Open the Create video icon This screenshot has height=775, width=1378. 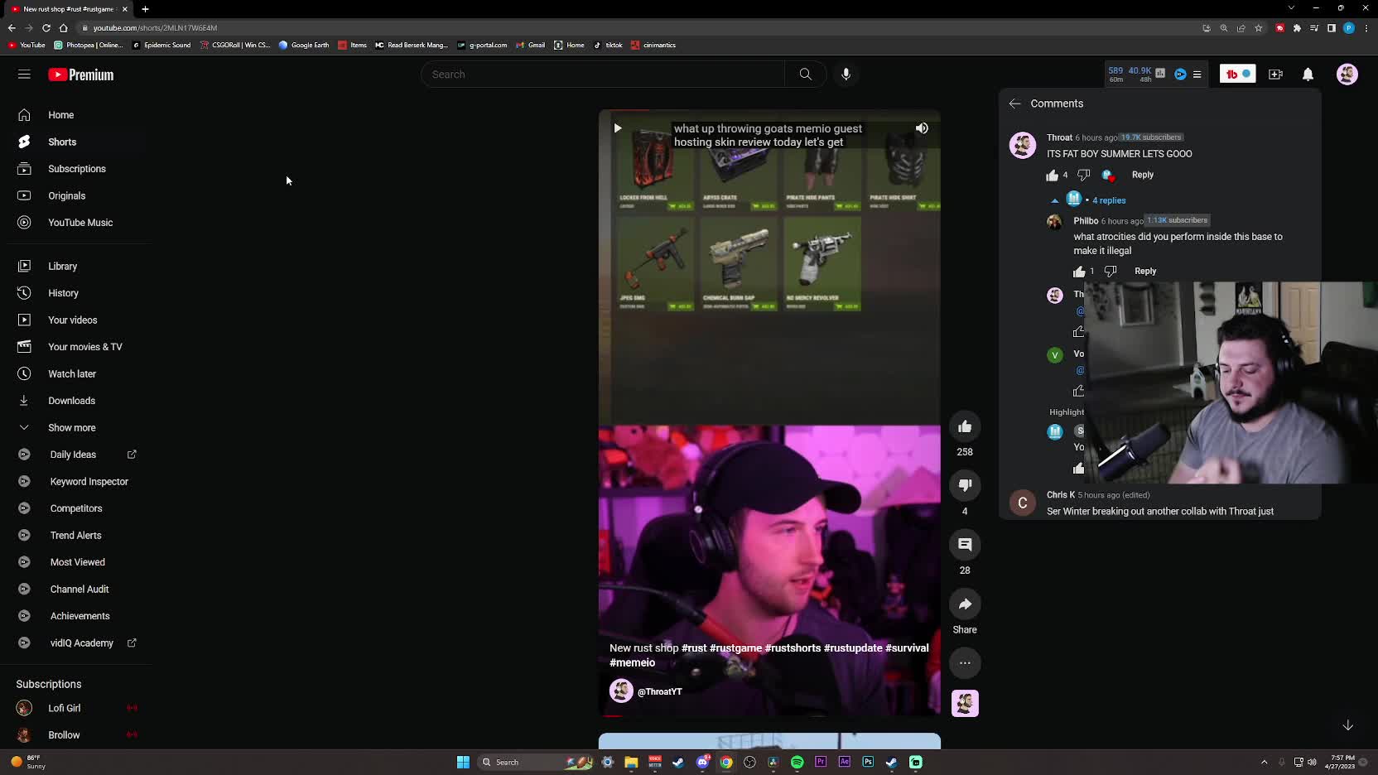(x=1275, y=75)
